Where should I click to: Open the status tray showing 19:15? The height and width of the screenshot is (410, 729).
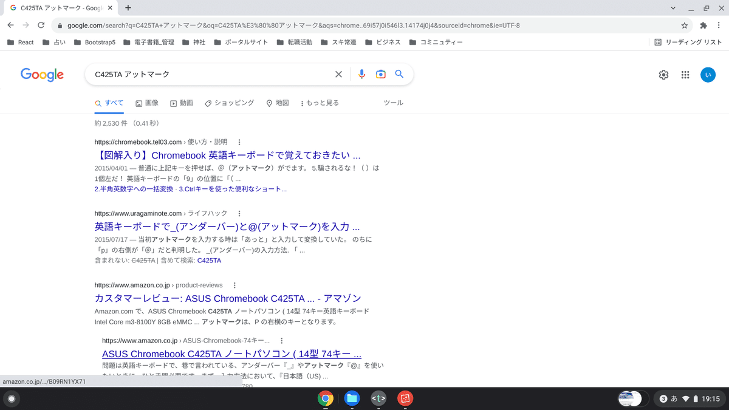[x=690, y=399]
